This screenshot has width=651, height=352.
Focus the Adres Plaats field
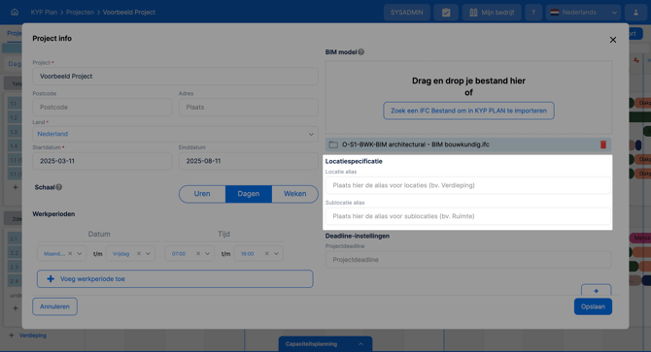pos(249,108)
